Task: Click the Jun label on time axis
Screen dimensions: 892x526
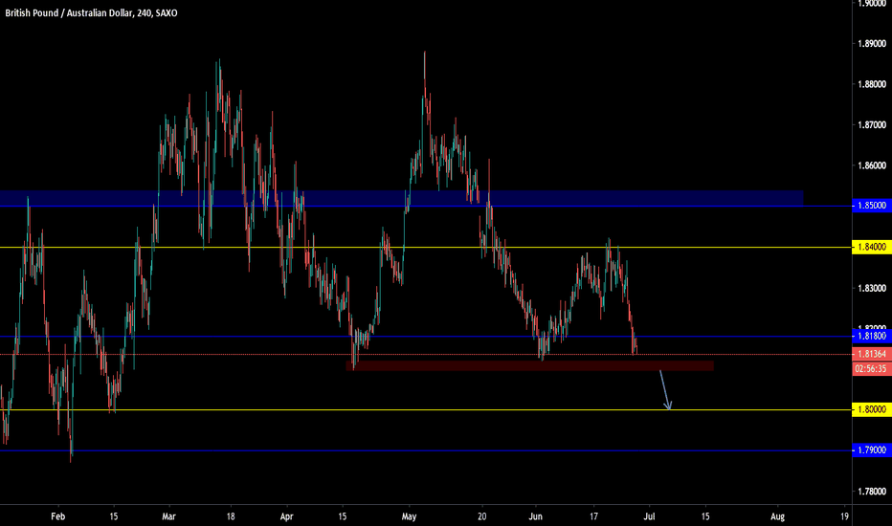Action: [535, 516]
